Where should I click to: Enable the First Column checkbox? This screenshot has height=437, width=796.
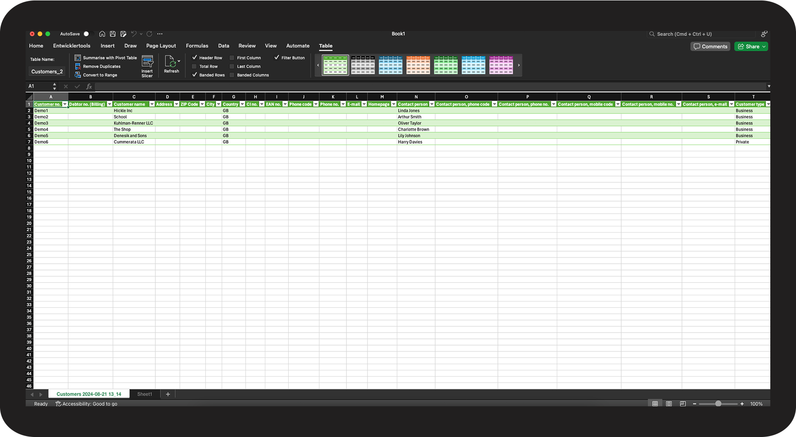pos(232,58)
